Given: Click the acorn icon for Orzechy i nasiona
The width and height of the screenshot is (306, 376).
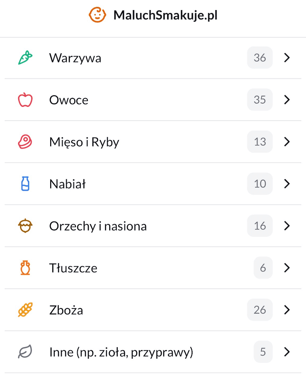Looking at the screenshot, I should click(25, 226).
